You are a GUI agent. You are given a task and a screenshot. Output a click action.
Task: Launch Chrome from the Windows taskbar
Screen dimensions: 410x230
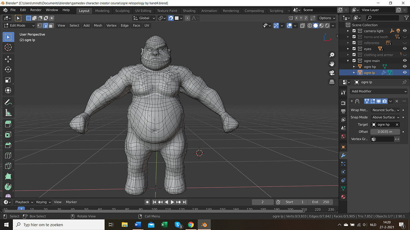[191, 225]
